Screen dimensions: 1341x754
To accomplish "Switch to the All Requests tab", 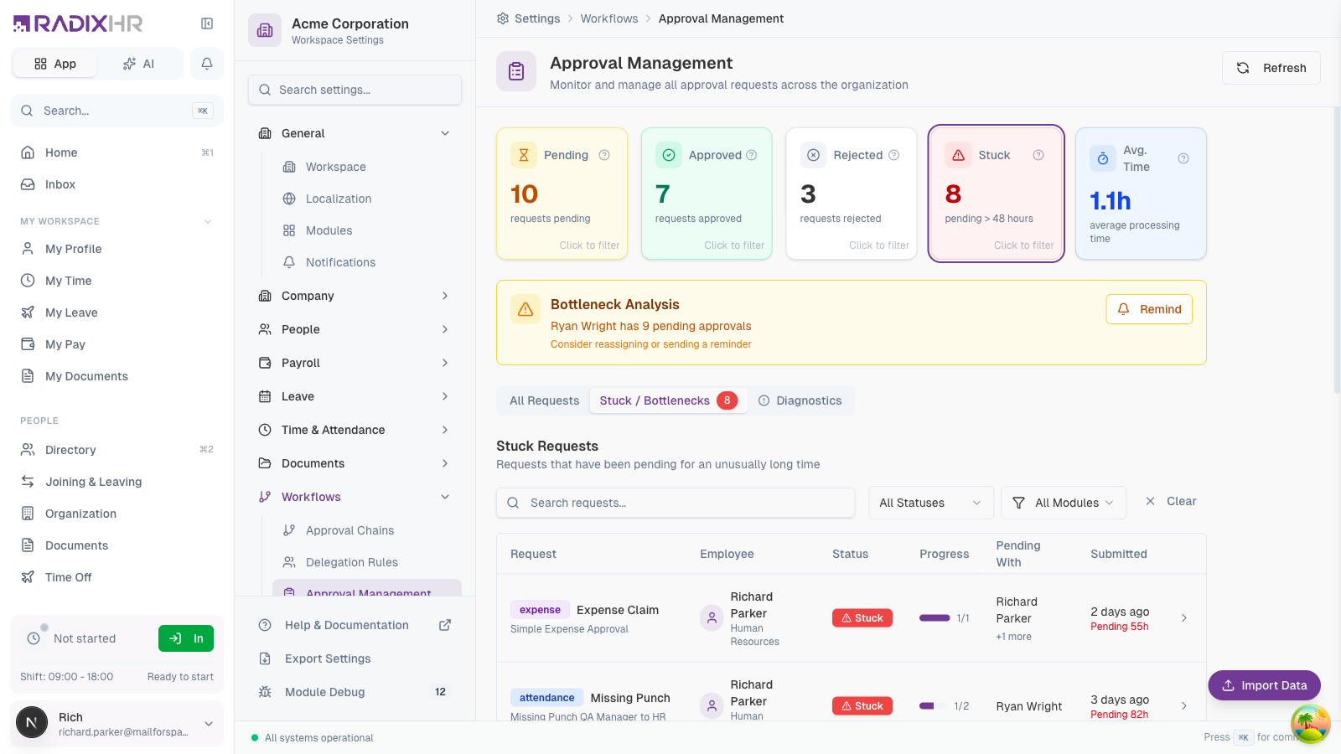I will coord(544,400).
